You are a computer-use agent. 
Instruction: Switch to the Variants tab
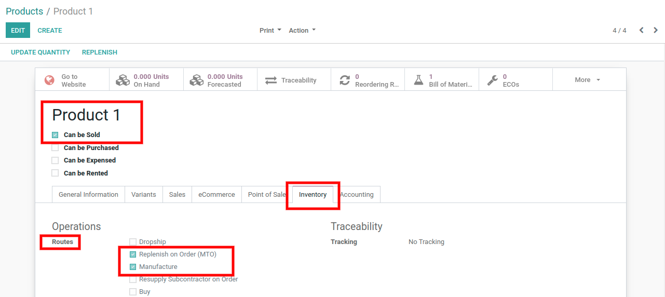coord(144,195)
